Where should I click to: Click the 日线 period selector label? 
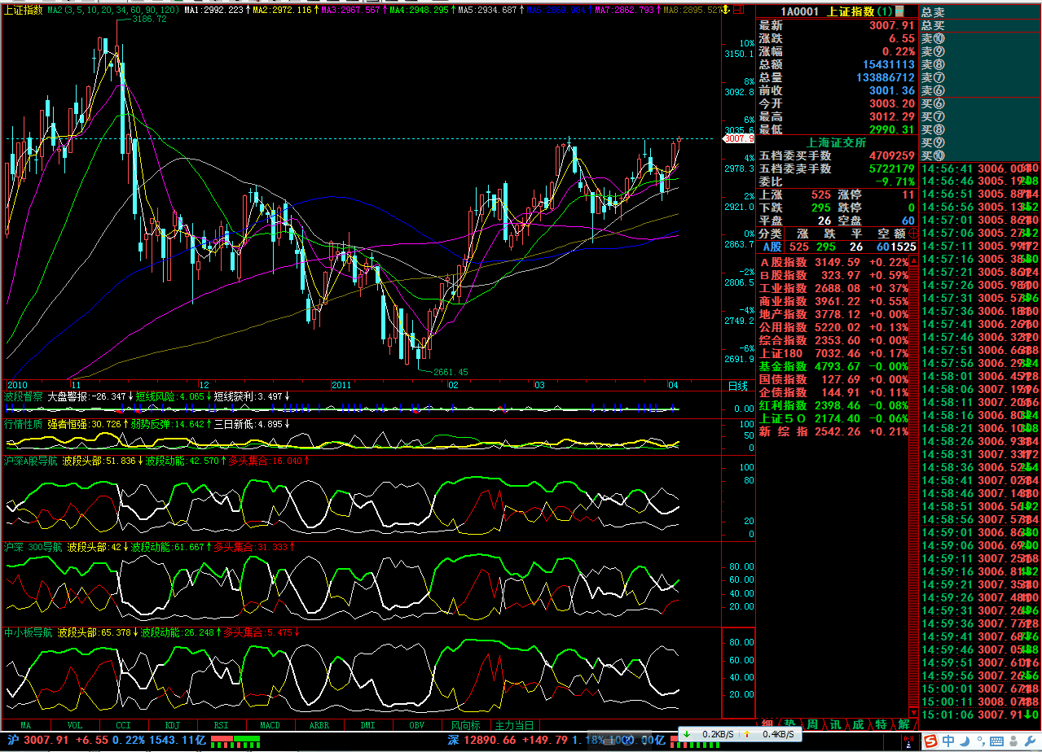[737, 385]
